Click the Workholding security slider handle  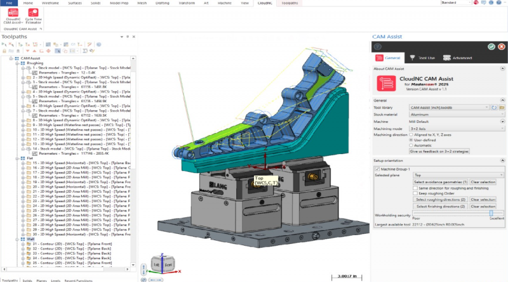point(491,213)
